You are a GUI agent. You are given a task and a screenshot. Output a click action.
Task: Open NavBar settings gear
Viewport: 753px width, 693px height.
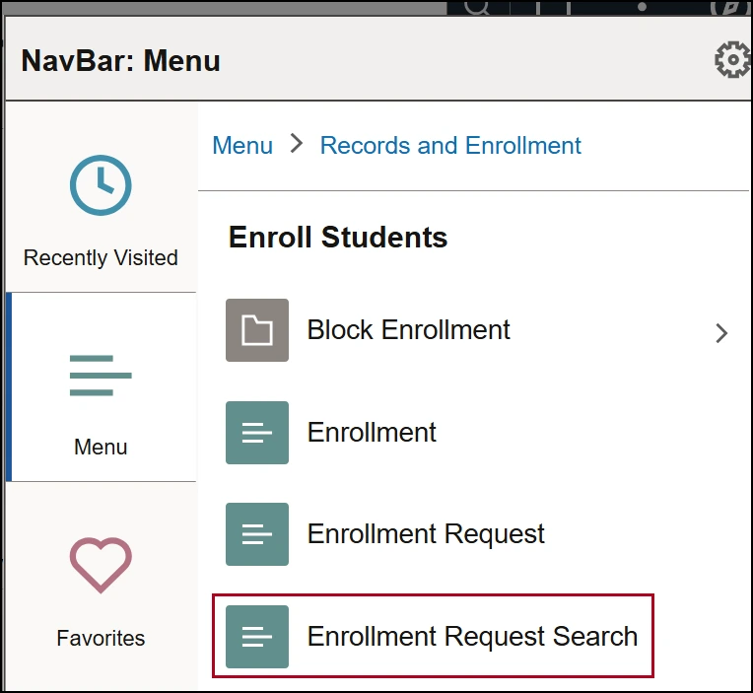tap(732, 61)
